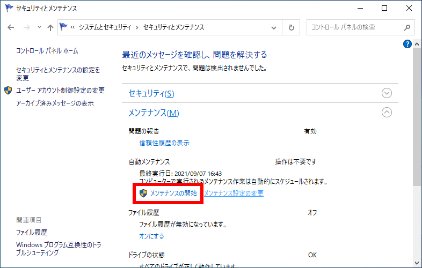Click the shield icon beside メンテナンスの開始

143,193
